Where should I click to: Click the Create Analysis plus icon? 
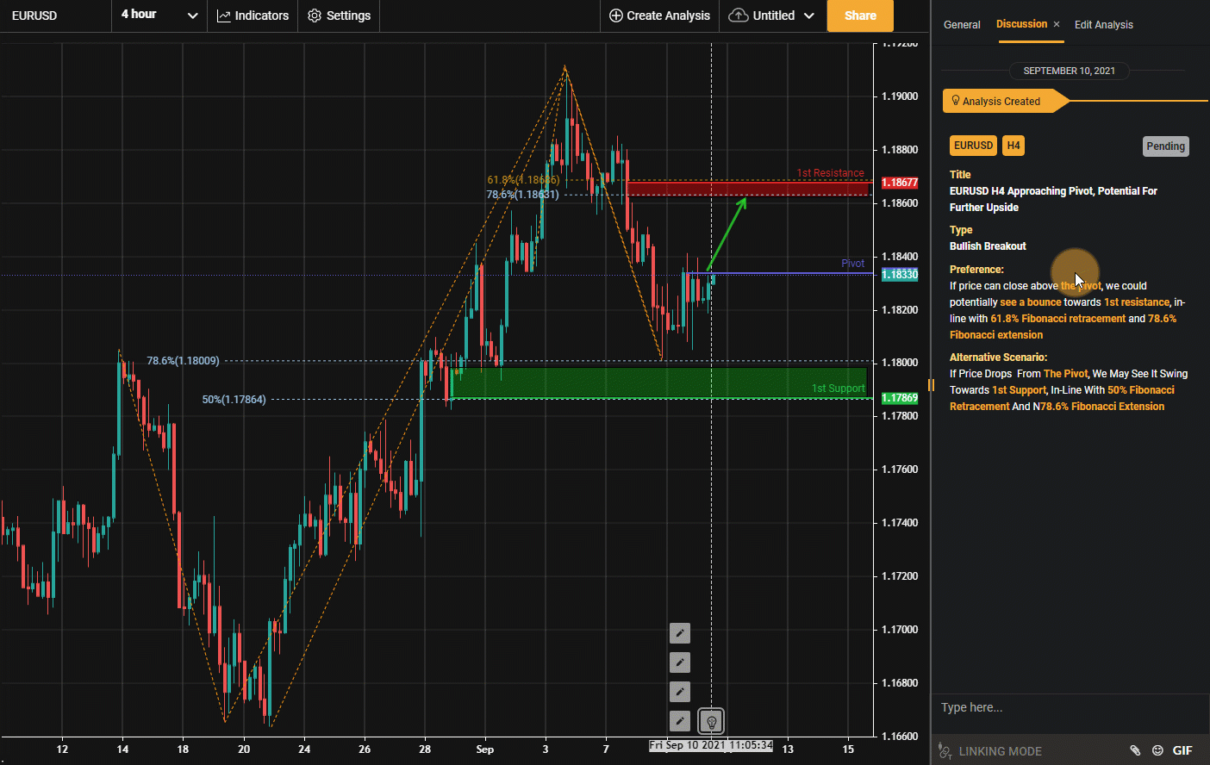(616, 16)
